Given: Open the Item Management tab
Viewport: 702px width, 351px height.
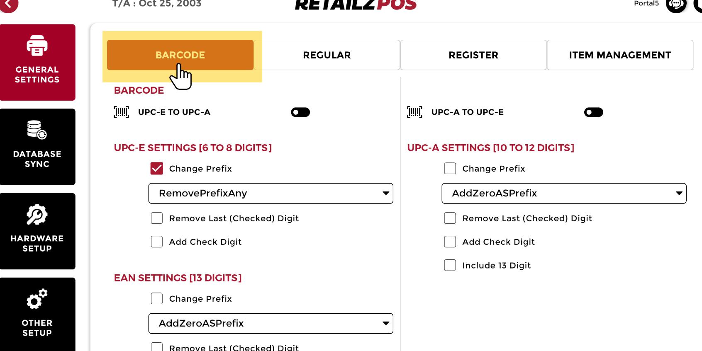Looking at the screenshot, I should coord(620,55).
